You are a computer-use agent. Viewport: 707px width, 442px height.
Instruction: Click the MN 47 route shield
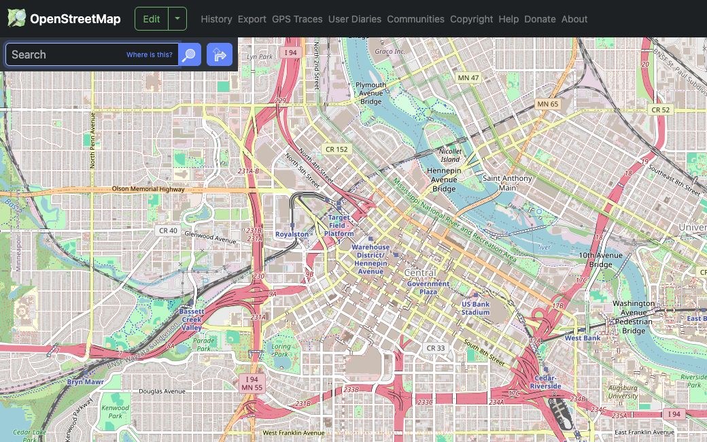[x=468, y=78]
